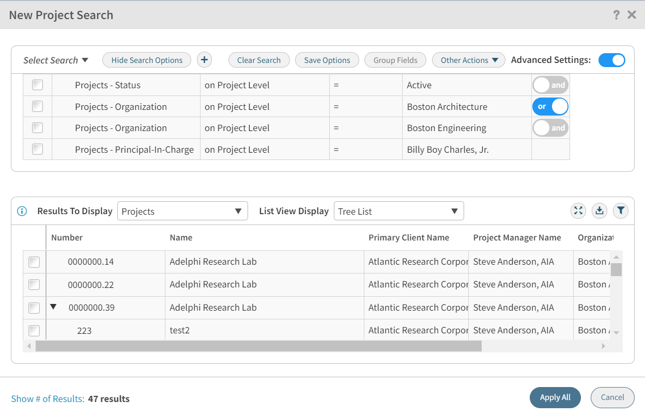Viewport: 645px width, 418px height.
Task: Click the plus icon to add search option
Action: [204, 60]
